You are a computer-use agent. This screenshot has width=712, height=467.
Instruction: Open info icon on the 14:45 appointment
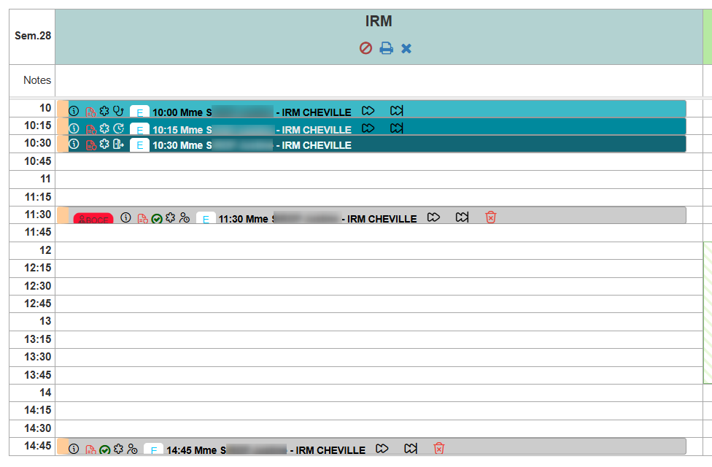coord(74,449)
